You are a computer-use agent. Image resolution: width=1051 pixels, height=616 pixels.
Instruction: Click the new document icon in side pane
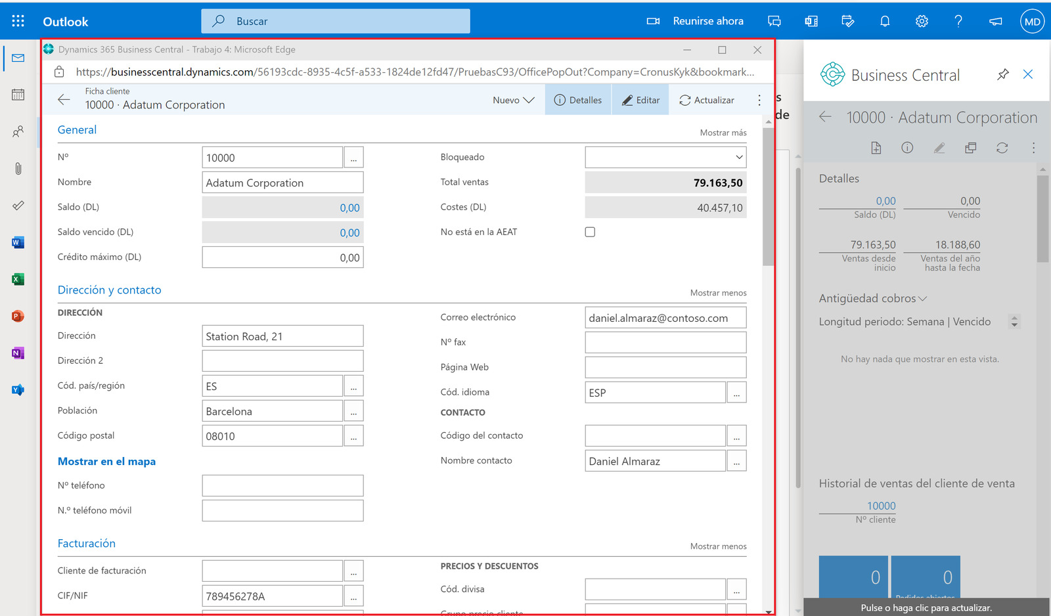coord(876,148)
